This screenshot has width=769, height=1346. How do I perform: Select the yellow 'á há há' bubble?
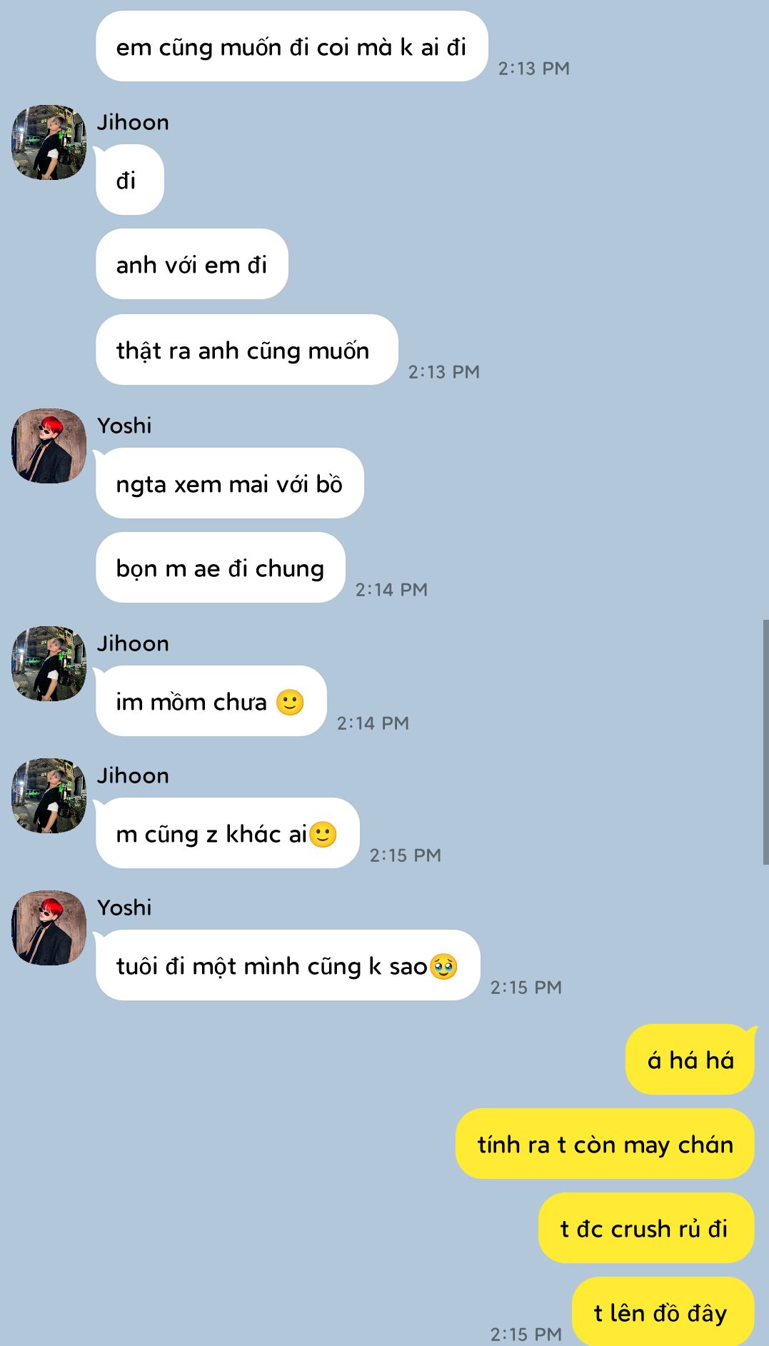coord(690,1060)
